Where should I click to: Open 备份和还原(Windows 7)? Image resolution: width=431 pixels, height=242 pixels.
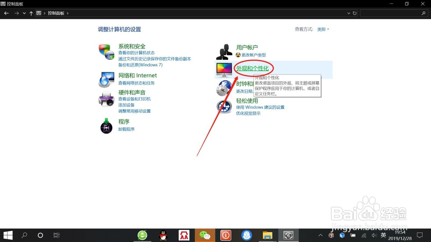point(140,65)
